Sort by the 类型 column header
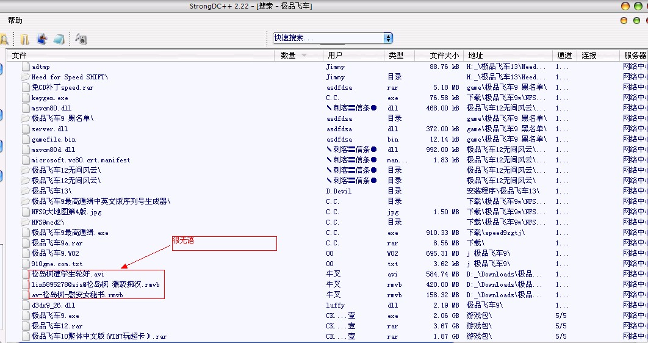648x343 pixels. (x=399, y=56)
